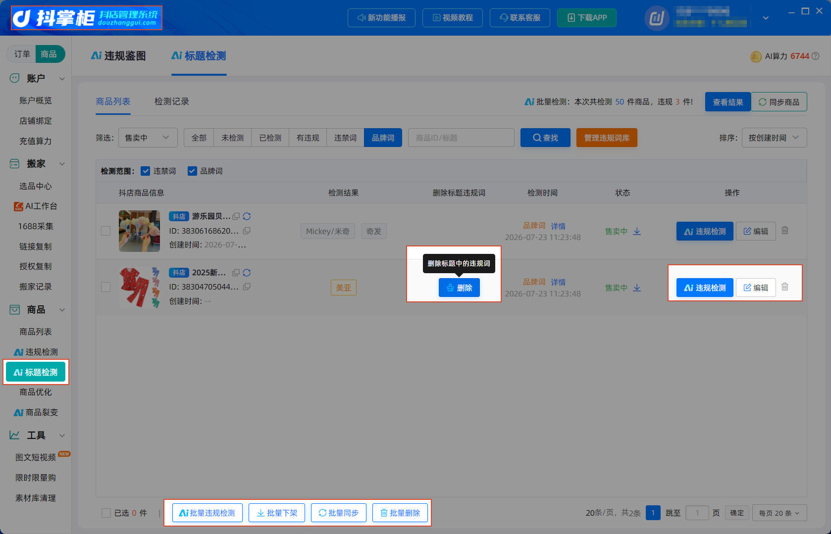The width and height of the screenshot is (831, 534).
Task: Click download arrow in 2025新 row status
Action: pos(637,288)
